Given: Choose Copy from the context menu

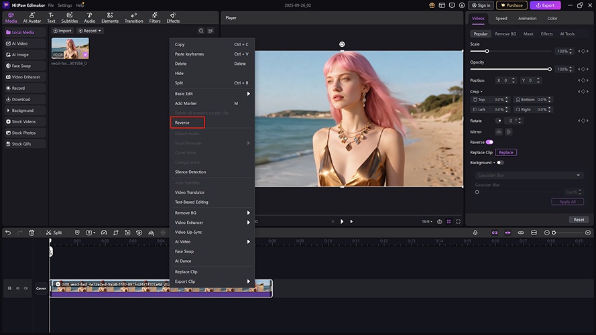Looking at the screenshot, I should coord(212,44).
